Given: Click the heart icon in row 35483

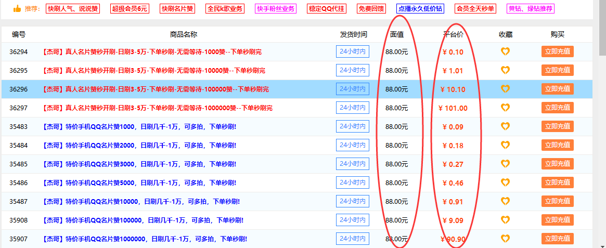Looking at the screenshot, I should tap(505, 126).
